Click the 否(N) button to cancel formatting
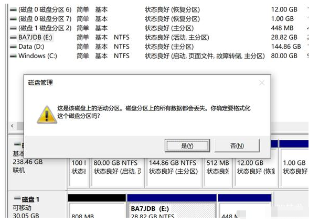319x224 pixels. (x=237, y=145)
